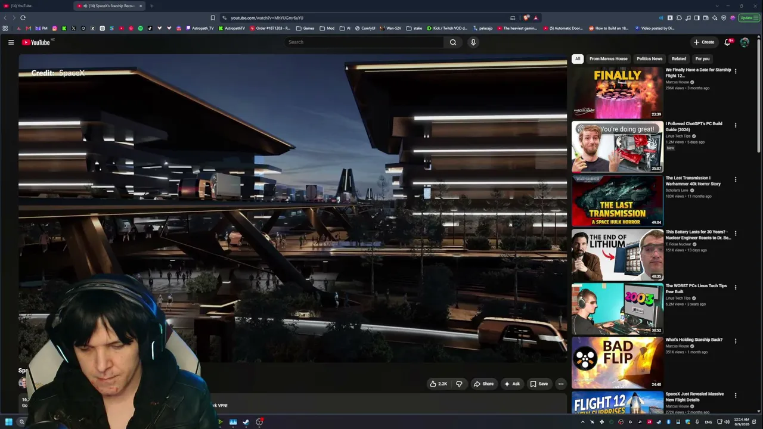Screen dimensions: 763x429
Task: Focus the YouTube search field
Action: click(x=364, y=42)
